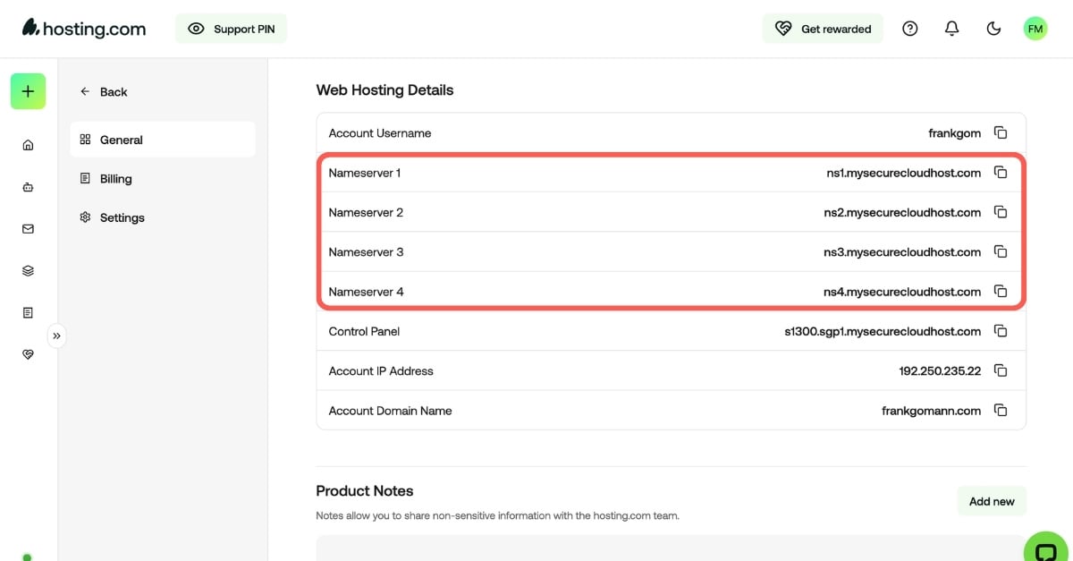This screenshot has width=1073, height=561.
Task: Click the Control Panel label
Action: click(x=364, y=331)
